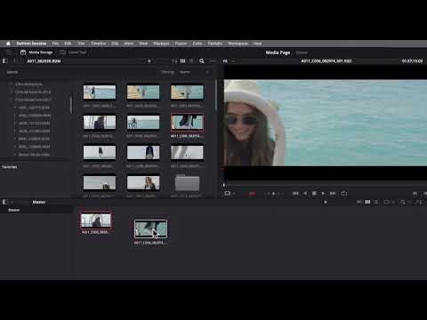Open the Playback menu
The image size is (427, 320).
click(x=161, y=44)
